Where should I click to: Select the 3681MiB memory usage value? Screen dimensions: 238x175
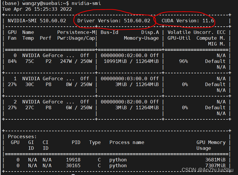click(x=215, y=160)
